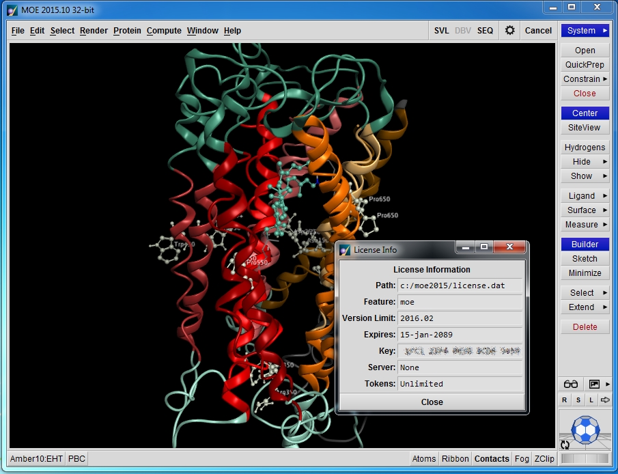Expand the arrow beside the picture icon
The height and width of the screenshot is (474, 618).
(x=607, y=384)
